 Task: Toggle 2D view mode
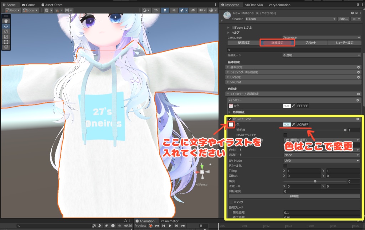point(156,10)
